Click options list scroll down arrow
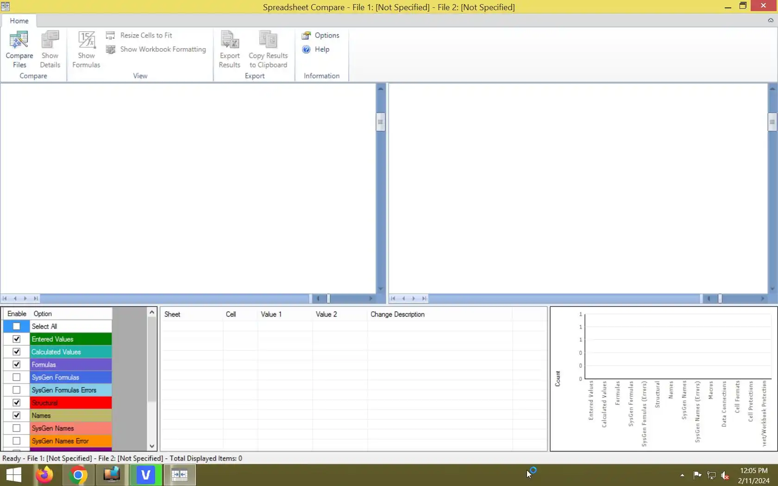This screenshot has width=778, height=486. tap(152, 446)
